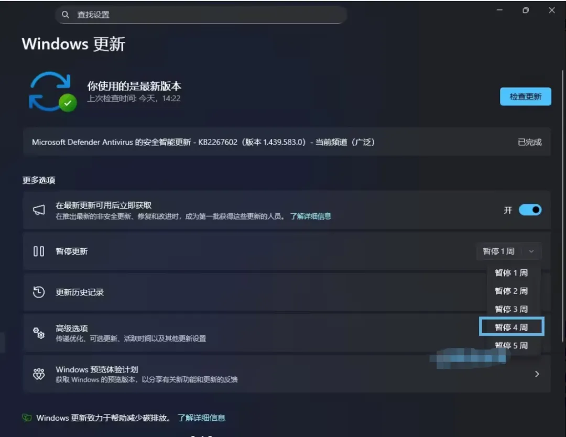This screenshot has height=437, width=566.
Task: Click the 已完成 status text
Action: pyautogui.click(x=529, y=142)
